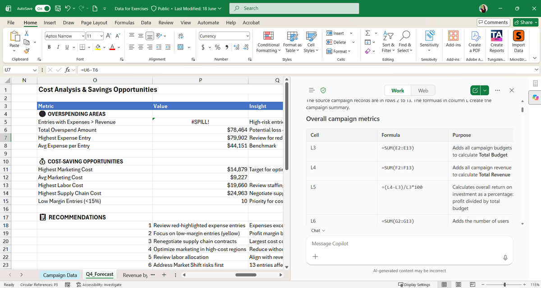Toggle AutoSave switch off
Screen dimensions: 541x288
pos(42,8)
